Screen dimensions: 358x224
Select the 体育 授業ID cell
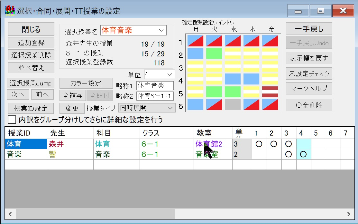pos(26,144)
